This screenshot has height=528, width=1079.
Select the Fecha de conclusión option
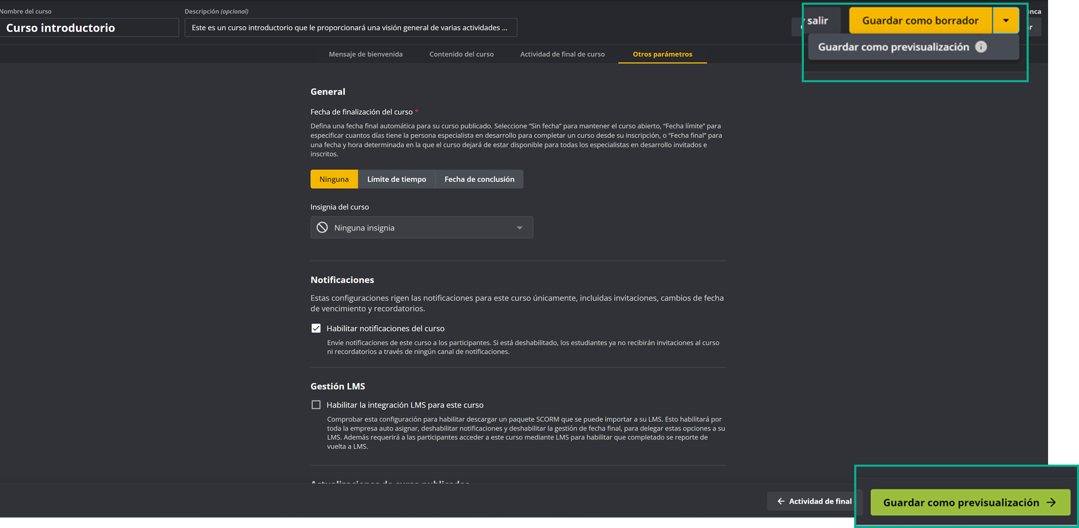point(479,179)
